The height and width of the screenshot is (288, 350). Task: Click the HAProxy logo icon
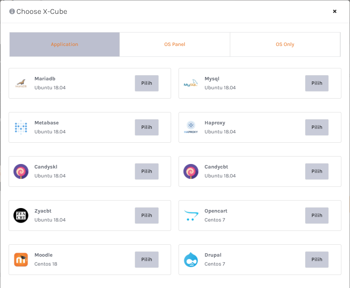point(191,127)
